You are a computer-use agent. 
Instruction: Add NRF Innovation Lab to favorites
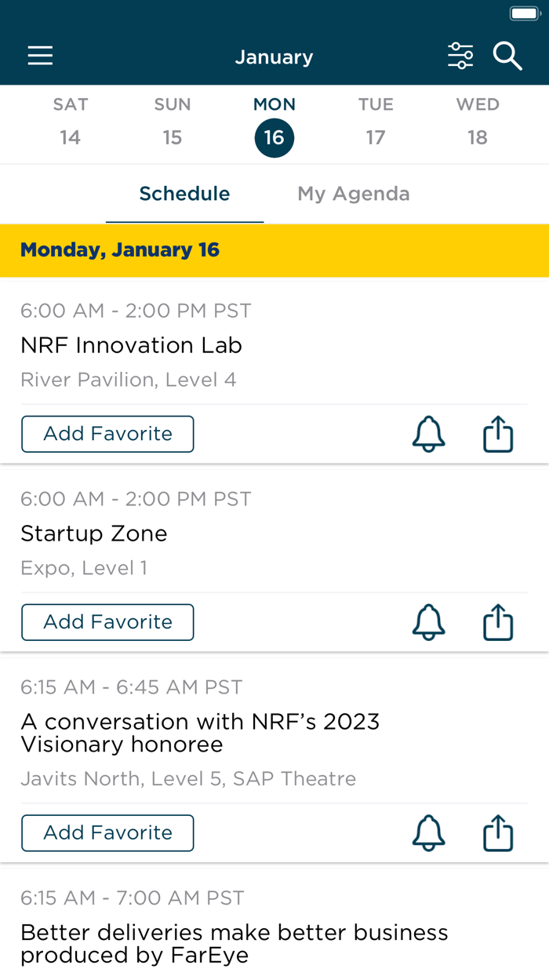pyautogui.click(x=107, y=434)
